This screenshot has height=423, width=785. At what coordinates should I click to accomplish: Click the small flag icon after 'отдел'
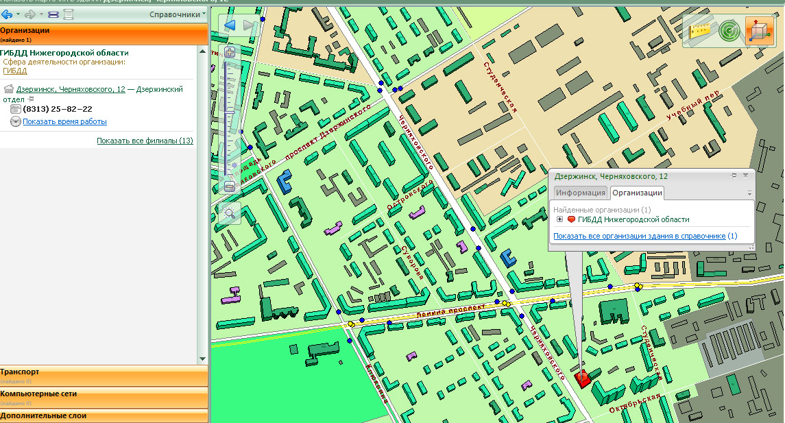pyautogui.click(x=31, y=99)
